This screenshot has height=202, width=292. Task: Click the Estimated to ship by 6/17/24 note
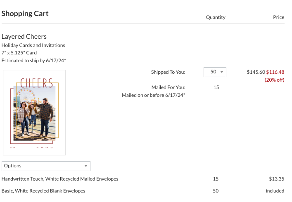pos(34,61)
